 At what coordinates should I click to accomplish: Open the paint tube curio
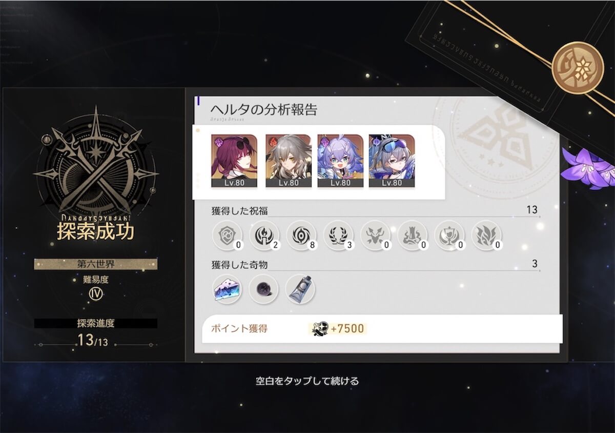point(300,289)
